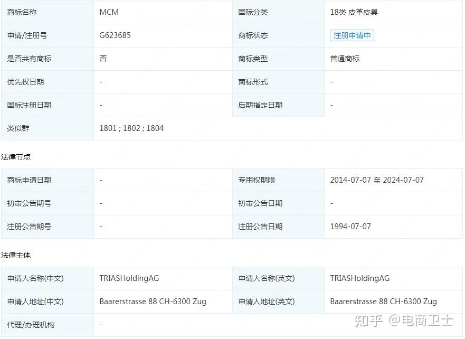Click the 商标申请日期 label cell
Screen dimensions: 465x339
pyautogui.click(x=48, y=180)
